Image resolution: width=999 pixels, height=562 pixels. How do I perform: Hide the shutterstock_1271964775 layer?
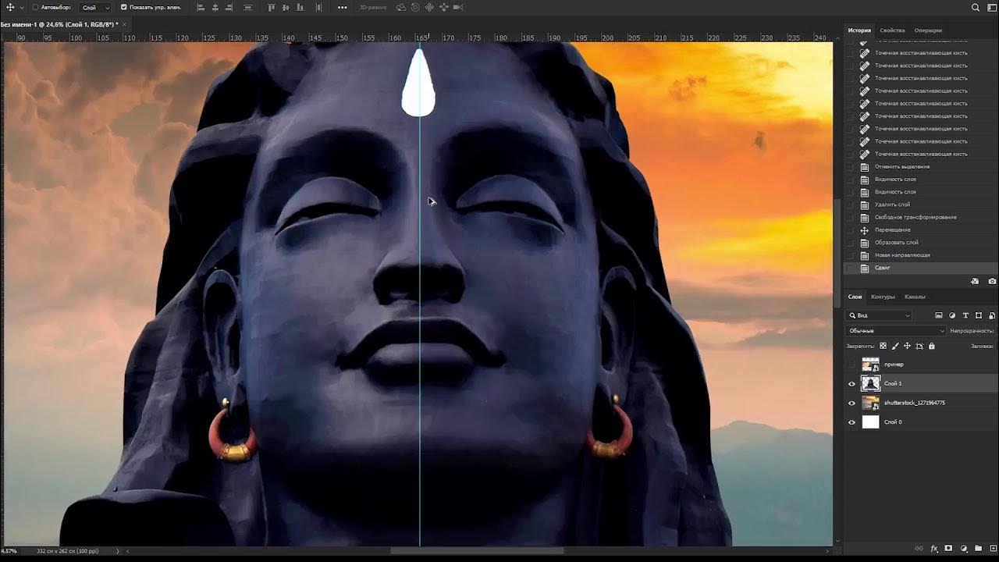point(851,403)
